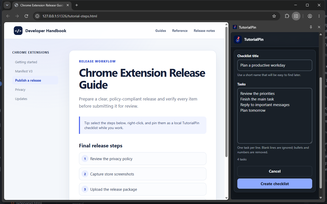This screenshot has width=327, height=204.
Task: Click the side panel scrollbar thumb
Action: 321,133
